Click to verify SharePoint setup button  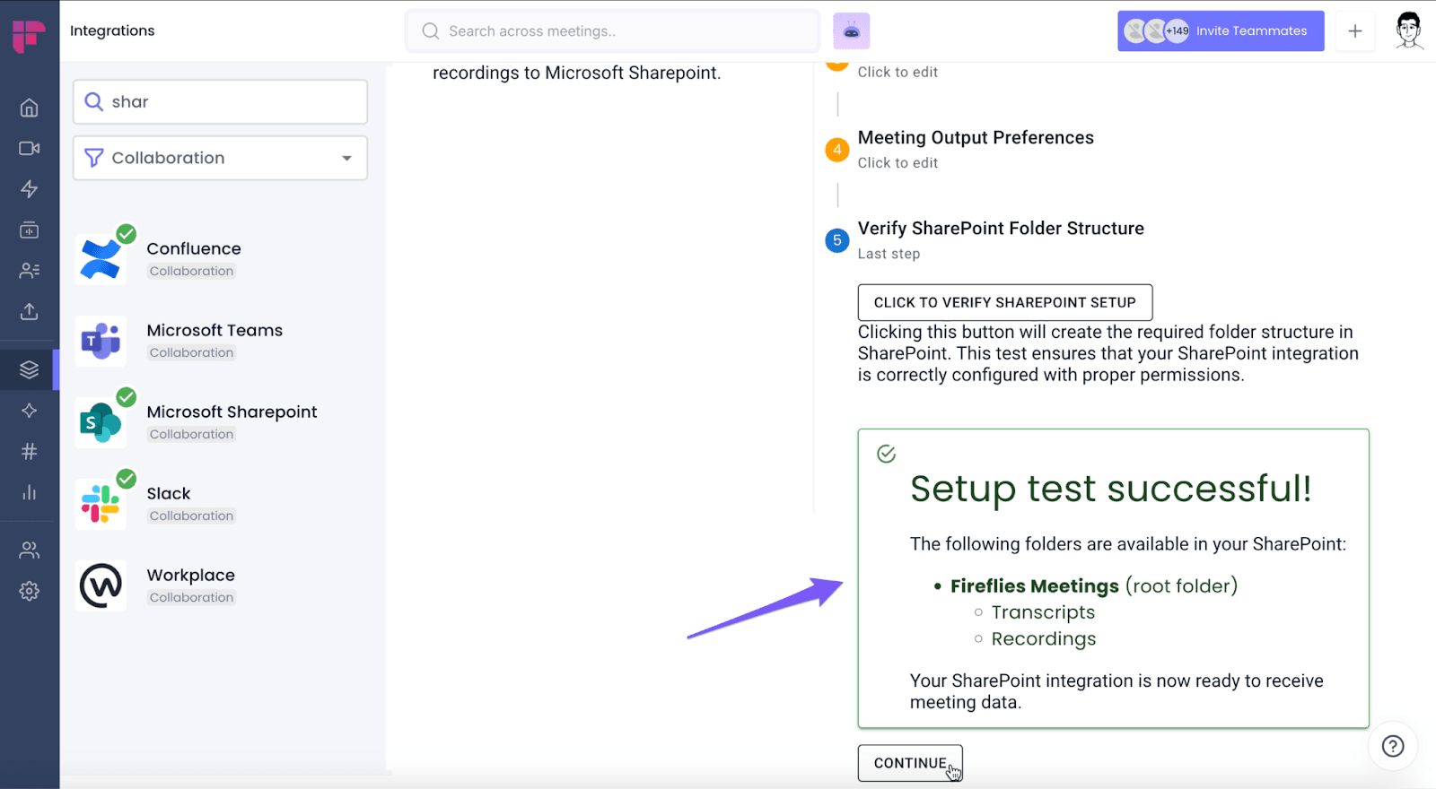[1005, 302]
